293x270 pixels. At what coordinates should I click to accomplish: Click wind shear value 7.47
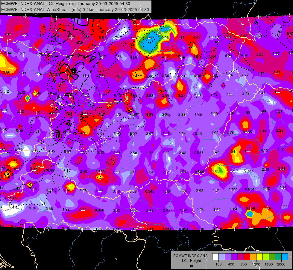point(118,38)
